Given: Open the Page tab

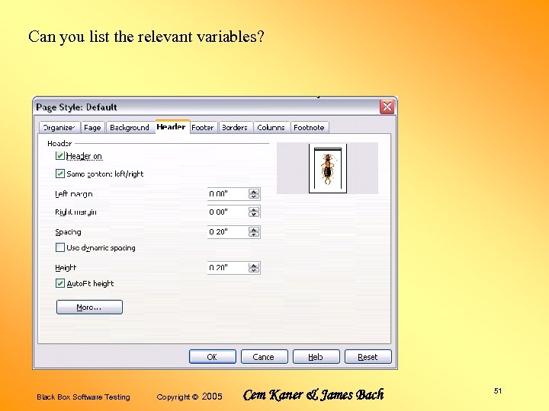Looking at the screenshot, I should [x=92, y=128].
